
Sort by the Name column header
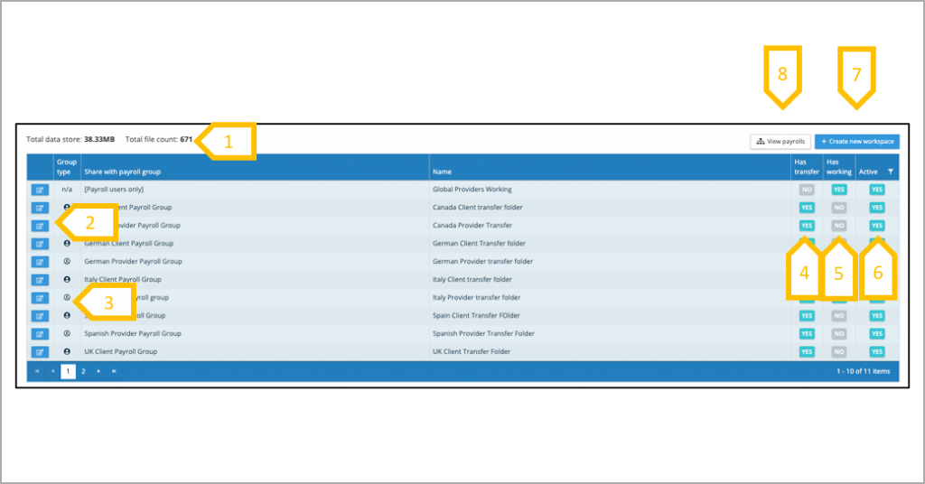pyautogui.click(x=443, y=172)
